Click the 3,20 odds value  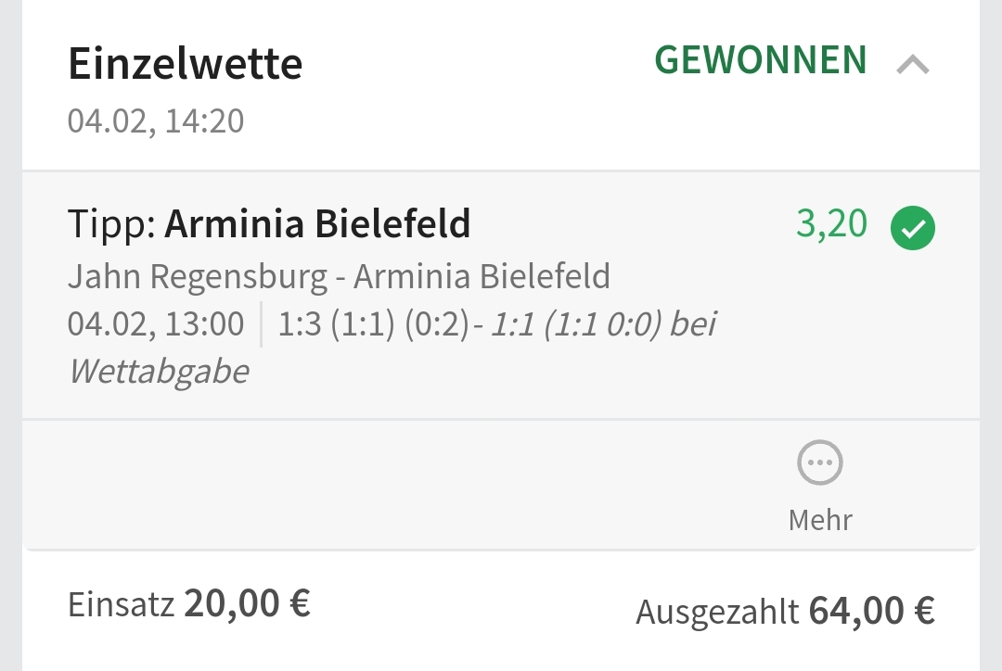[831, 224]
